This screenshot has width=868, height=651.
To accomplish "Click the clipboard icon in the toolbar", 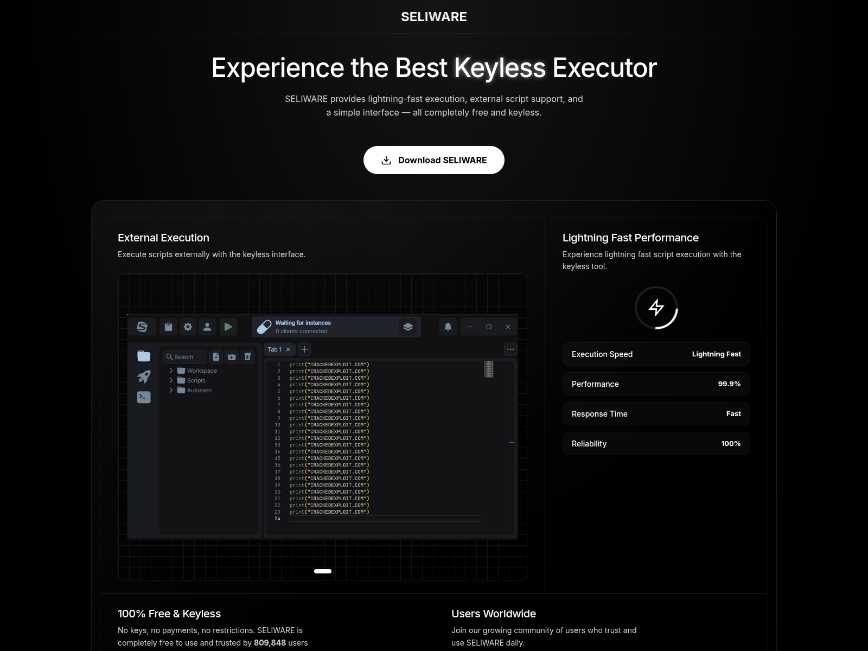I will pos(168,327).
